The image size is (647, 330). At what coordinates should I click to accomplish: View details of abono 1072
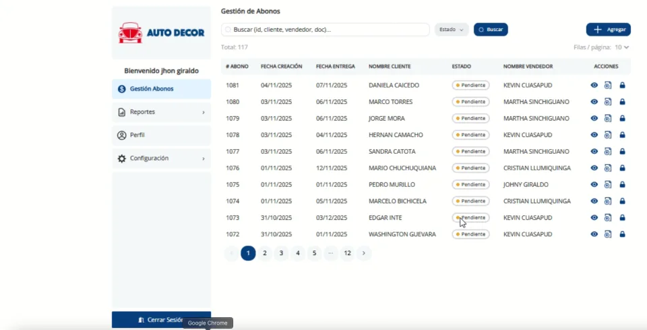coord(594,234)
